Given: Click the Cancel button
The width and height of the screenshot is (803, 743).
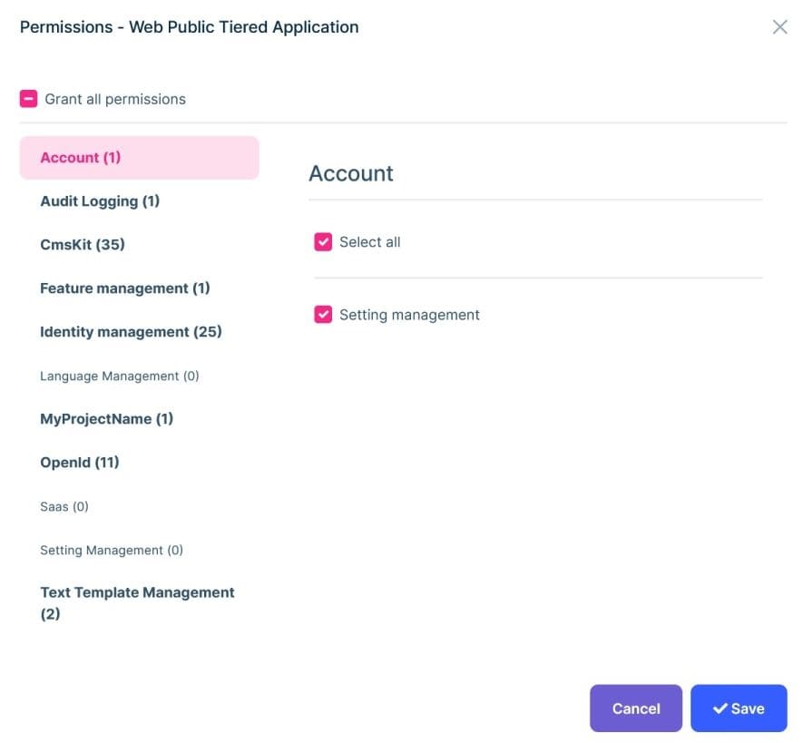Looking at the screenshot, I should tap(635, 709).
